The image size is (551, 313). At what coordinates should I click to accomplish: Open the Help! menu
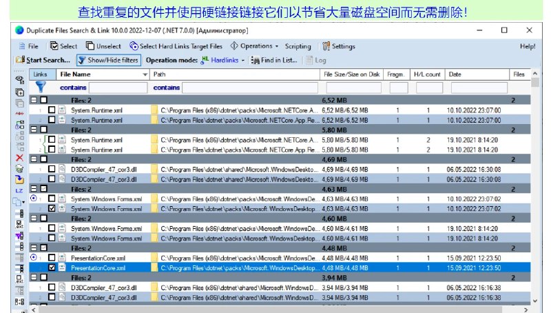tap(528, 46)
